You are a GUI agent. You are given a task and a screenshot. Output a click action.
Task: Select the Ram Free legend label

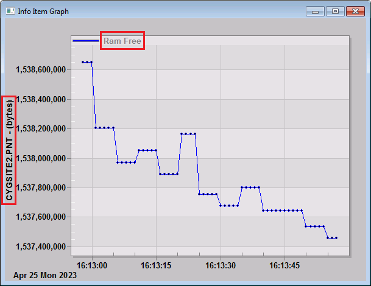pyautogui.click(x=122, y=41)
